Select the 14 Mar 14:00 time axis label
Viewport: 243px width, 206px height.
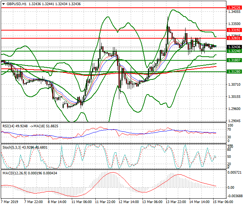tap(200, 202)
